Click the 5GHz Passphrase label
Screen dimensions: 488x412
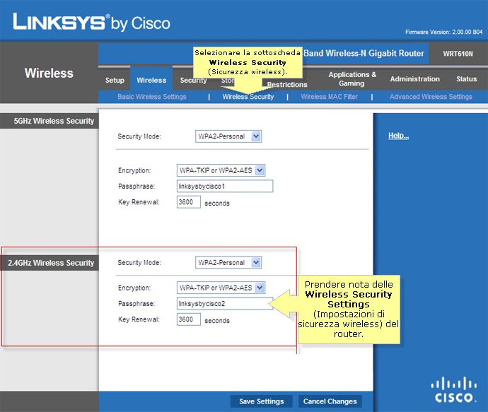click(x=136, y=187)
